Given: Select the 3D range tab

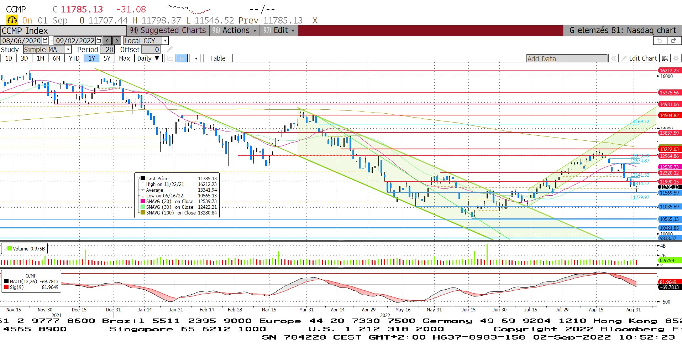Looking at the screenshot, I should (x=24, y=58).
